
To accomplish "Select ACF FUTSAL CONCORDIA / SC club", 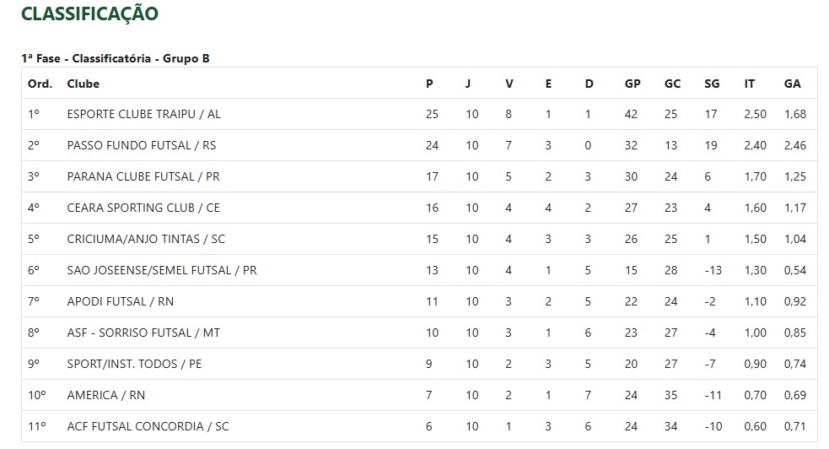I will point(148,426).
